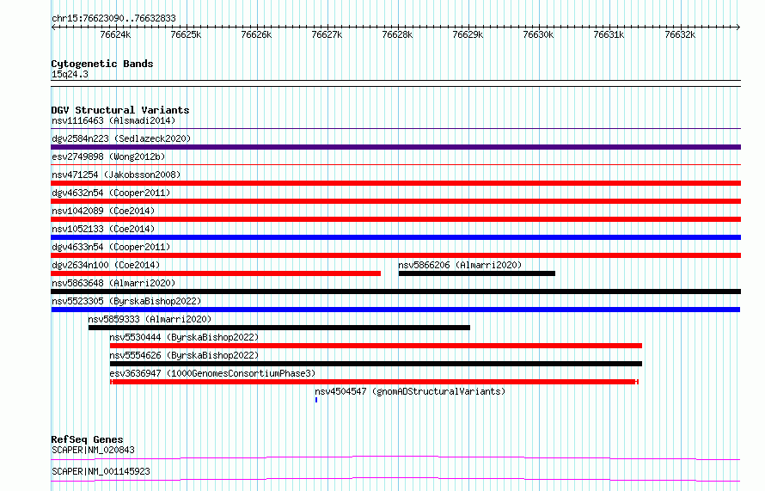This screenshot has width=765, height=491.
Task: Click the chr15:76623090..76632833 coordinate text
Action: click(x=113, y=18)
